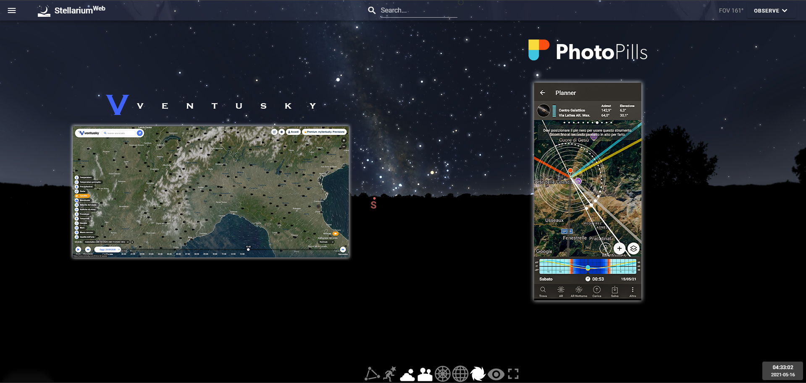Click the Centro Galattico Milky Way thumbnail

tap(543, 111)
